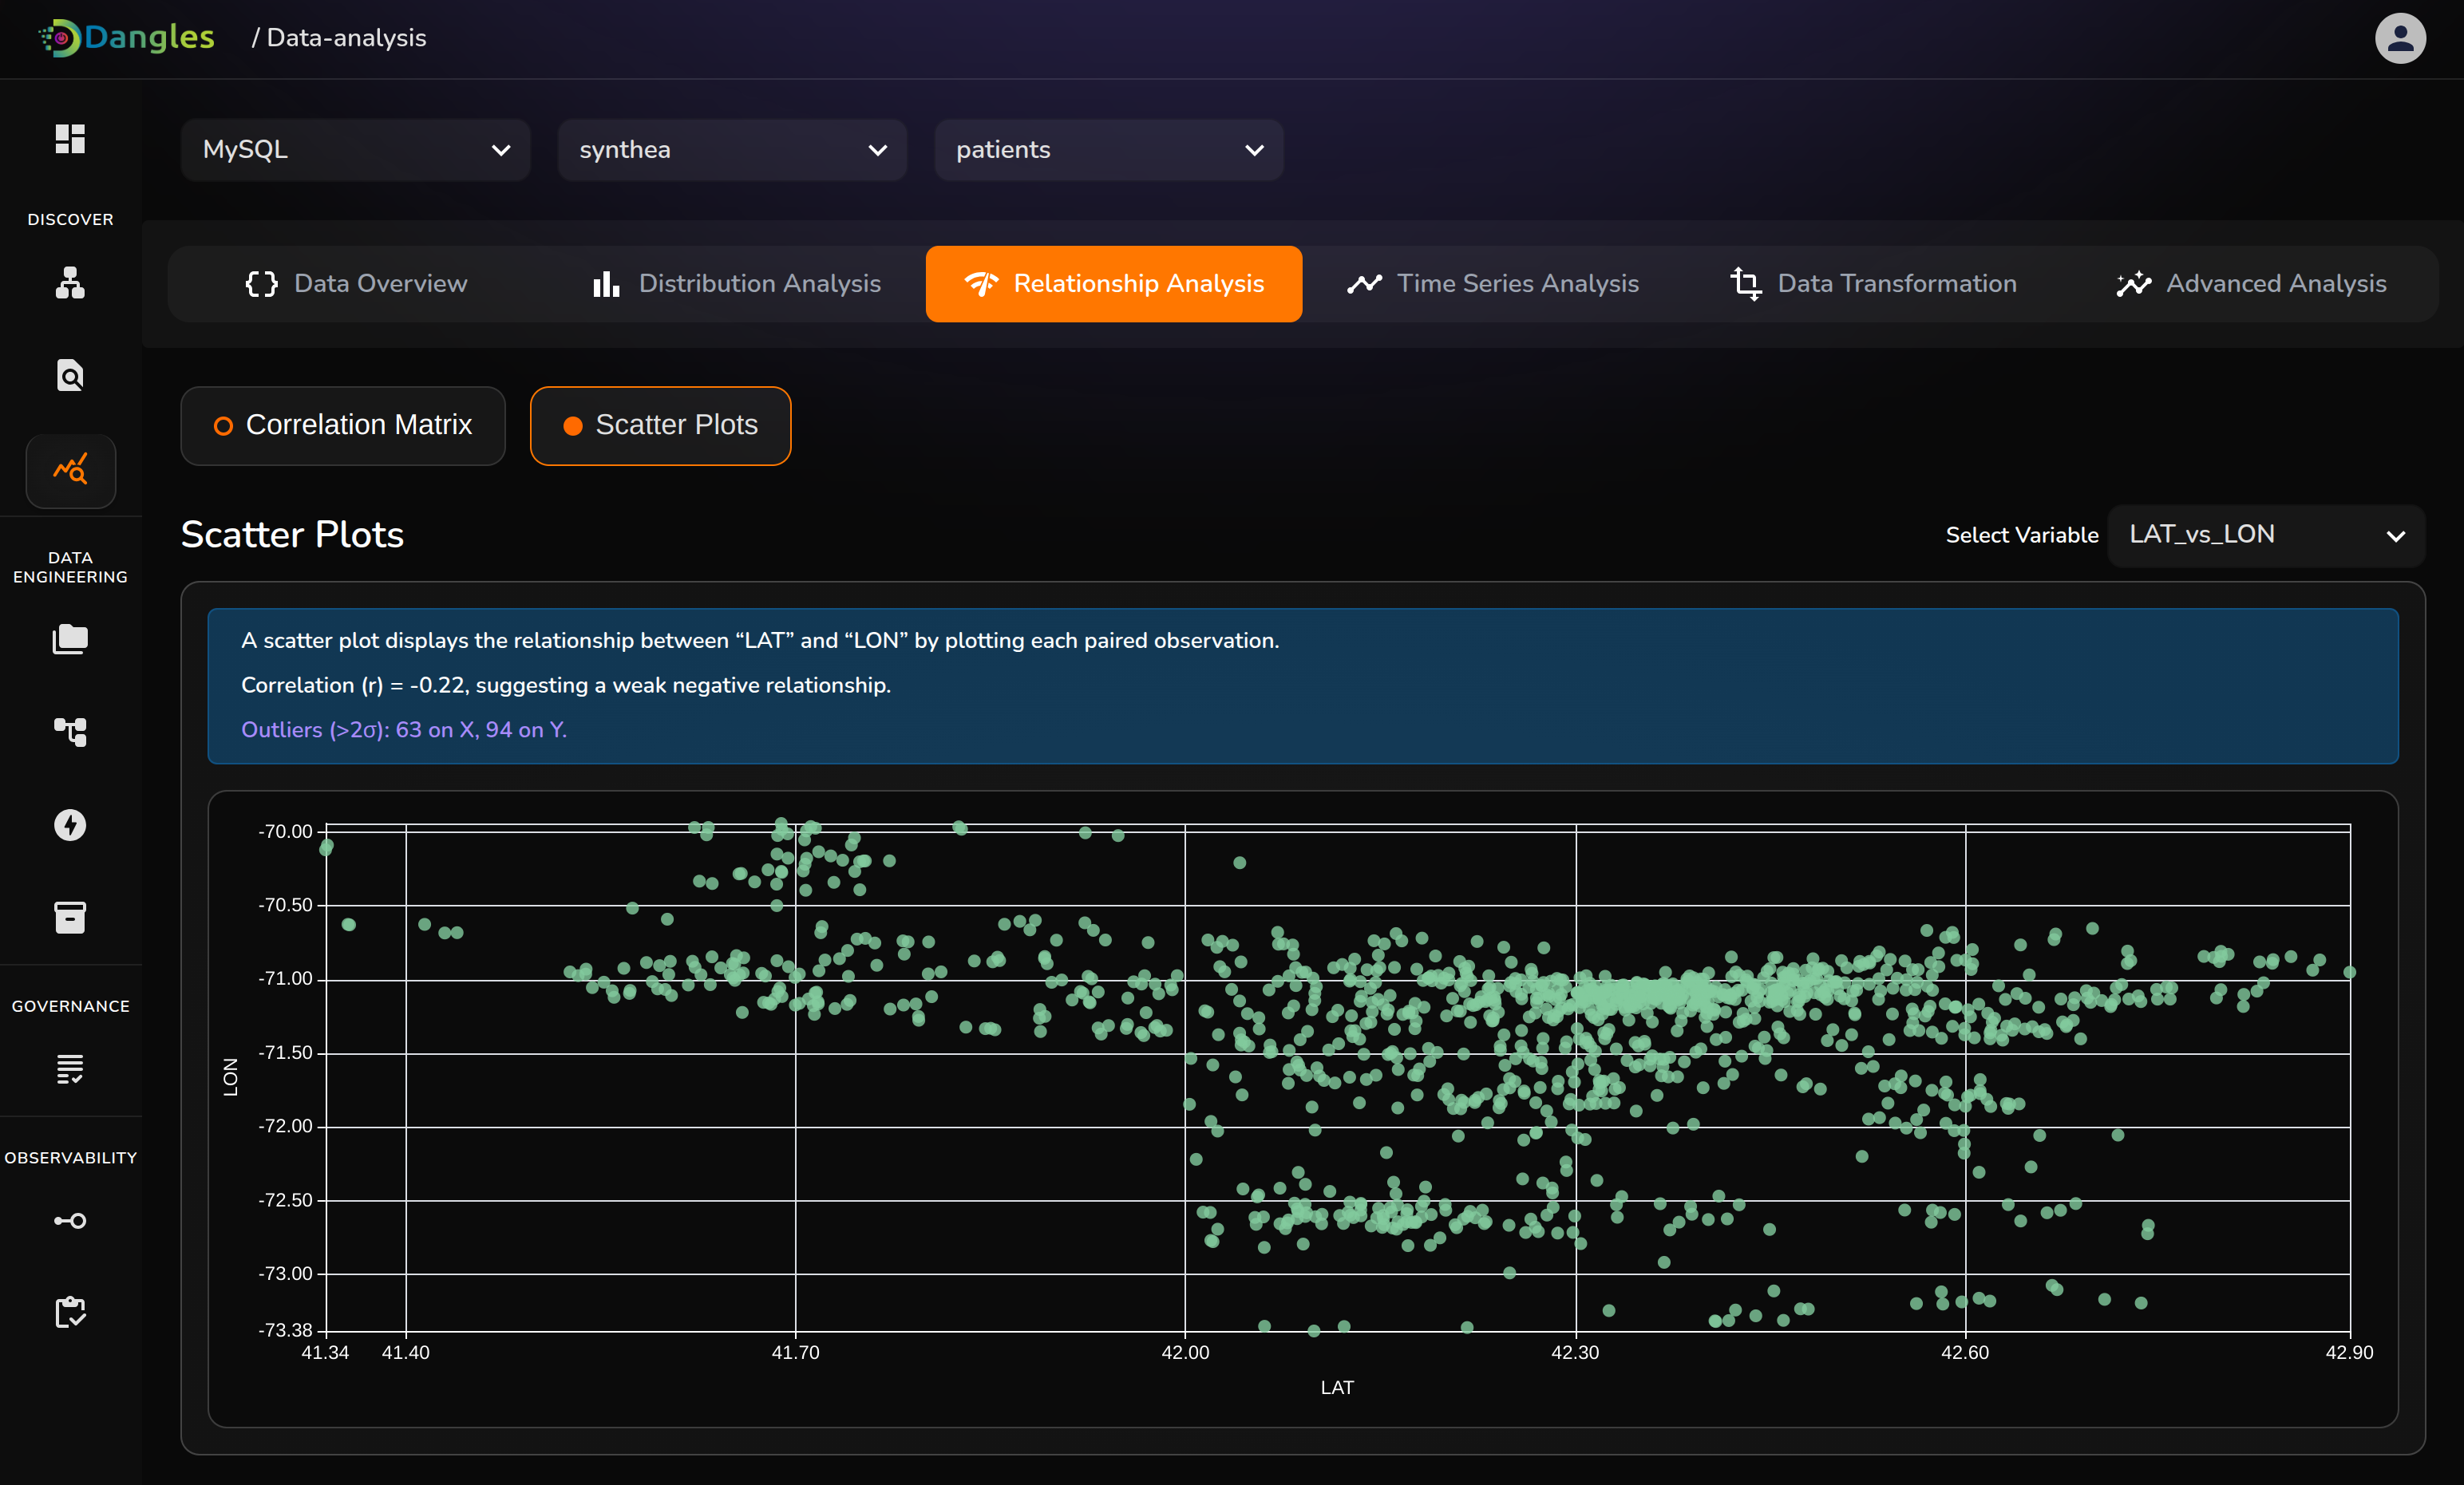Open the dashboard grid icon at sidebar top
Image resolution: width=2464 pixels, height=1485 pixels.
coord(70,139)
